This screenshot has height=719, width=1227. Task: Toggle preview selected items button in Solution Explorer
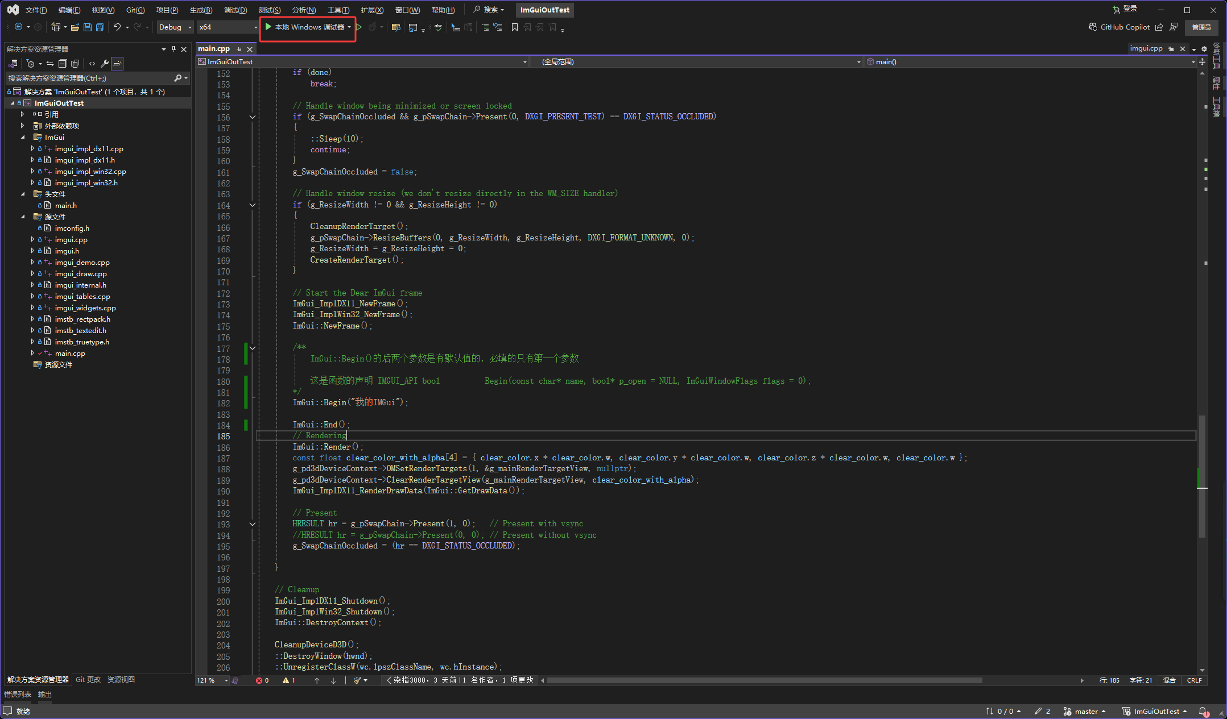tap(117, 64)
